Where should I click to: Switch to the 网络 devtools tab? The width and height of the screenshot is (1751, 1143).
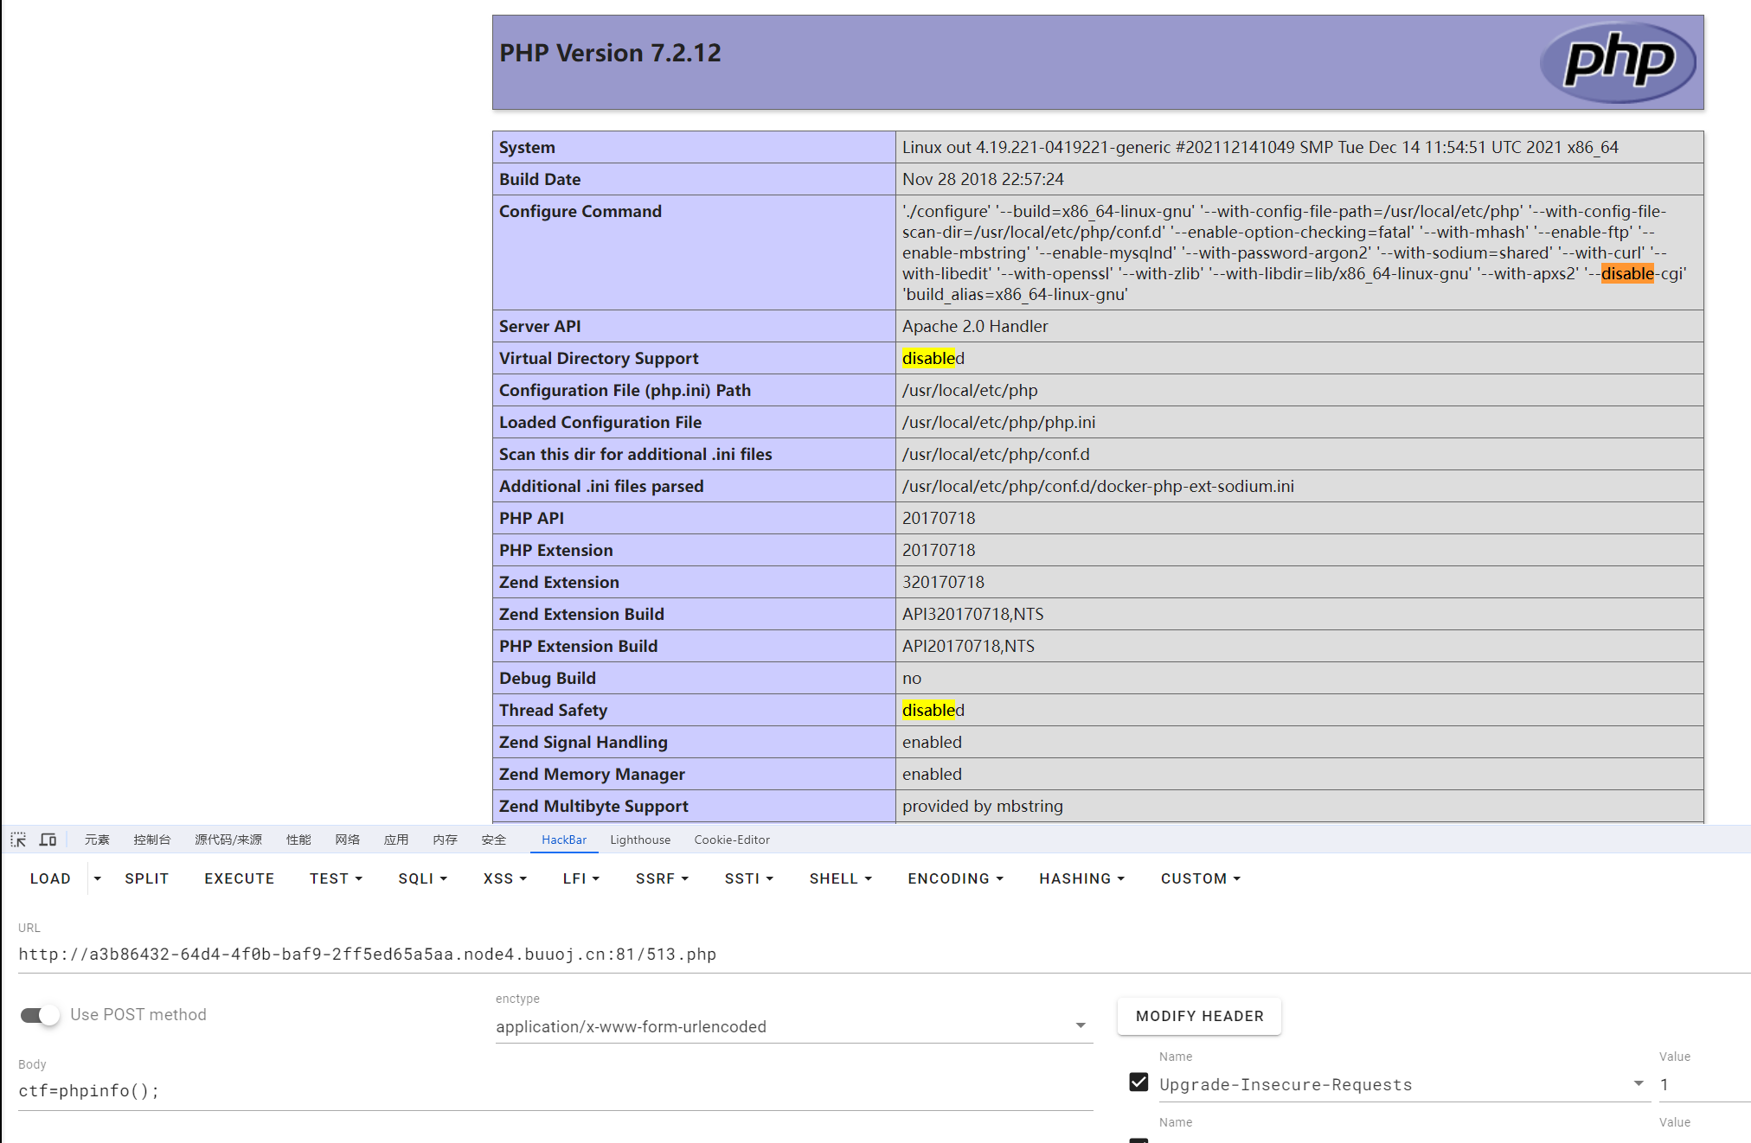(x=347, y=840)
